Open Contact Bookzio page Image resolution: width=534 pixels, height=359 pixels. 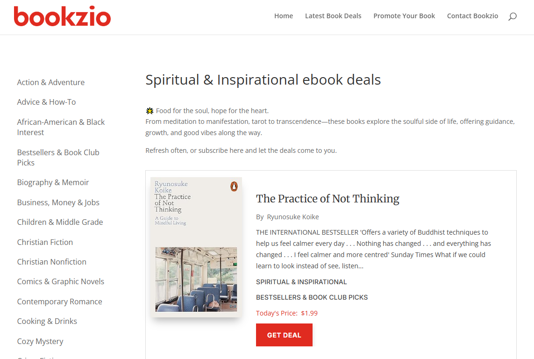[x=472, y=16]
